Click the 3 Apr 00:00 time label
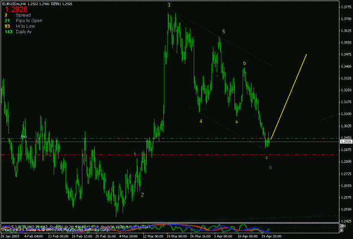 pyautogui.click(x=223, y=236)
